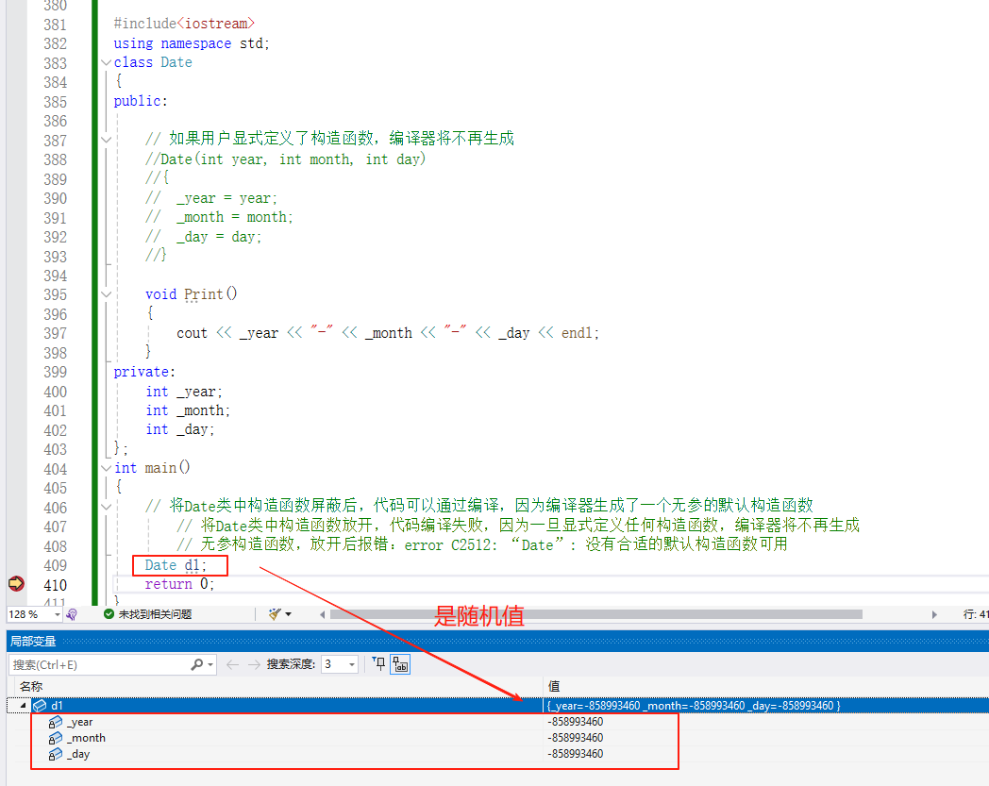Click the _month value -858993460
Image resolution: width=989 pixels, height=786 pixels.
(x=576, y=738)
